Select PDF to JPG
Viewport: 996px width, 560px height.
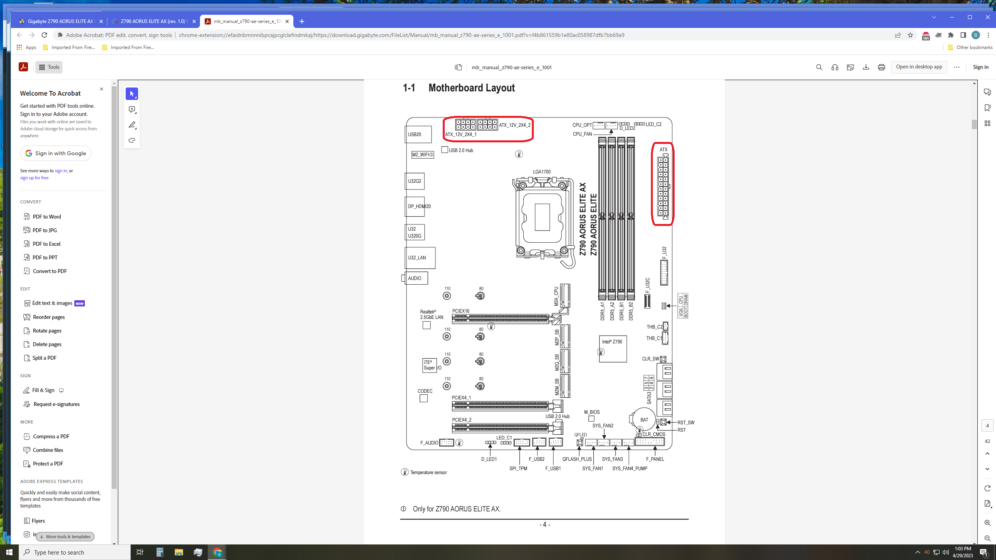pyautogui.click(x=40, y=230)
